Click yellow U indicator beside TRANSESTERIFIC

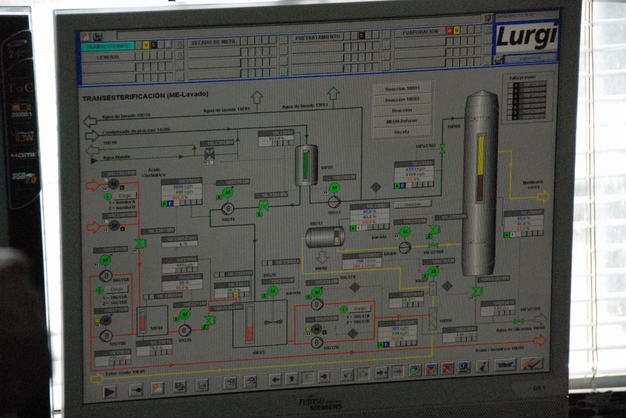pyautogui.click(x=145, y=45)
